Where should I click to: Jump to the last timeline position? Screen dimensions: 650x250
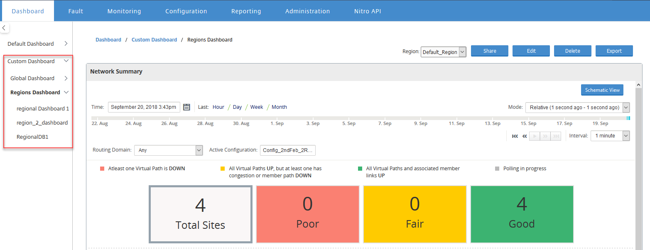click(x=556, y=136)
